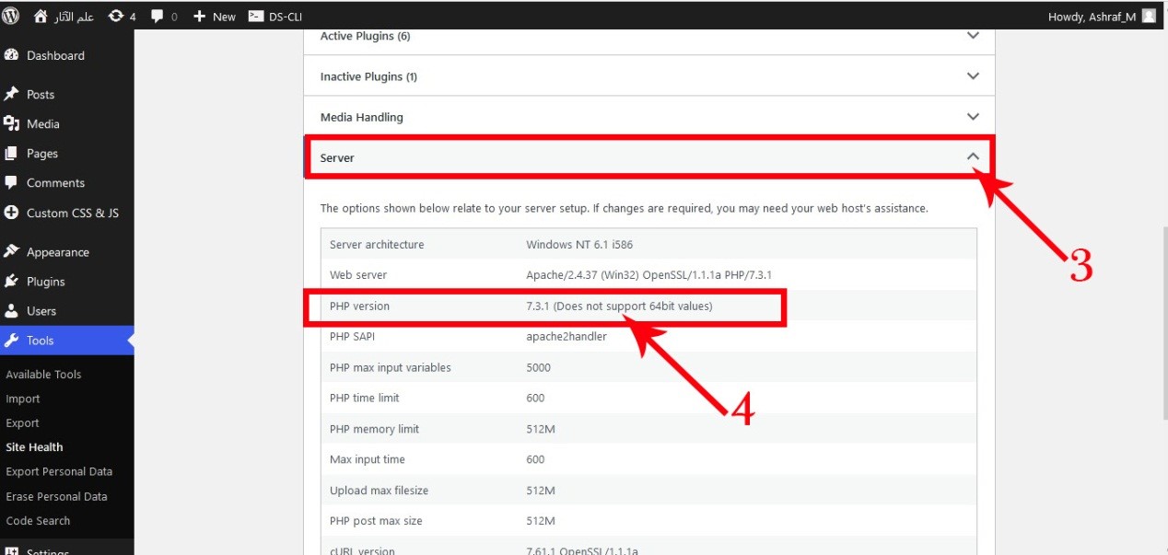Select Custom CSS & JS in sidebar
Image resolution: width=1168 pixels, height=555 pixels.
coord(72,213)
